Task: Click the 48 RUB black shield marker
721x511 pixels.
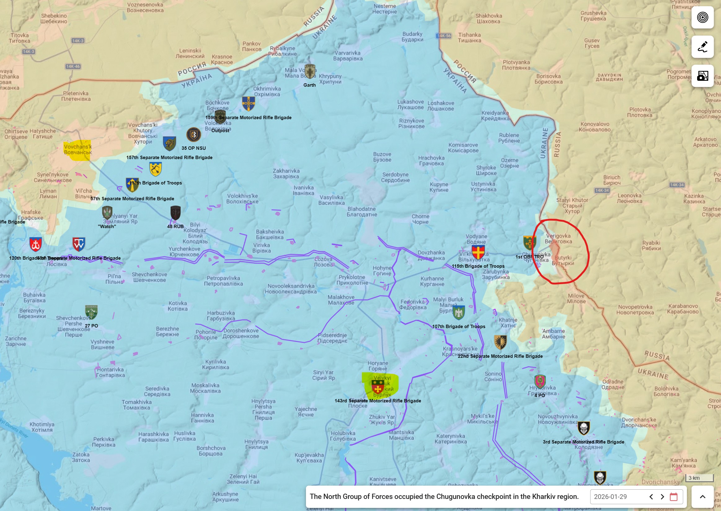Action: [175, 213]
